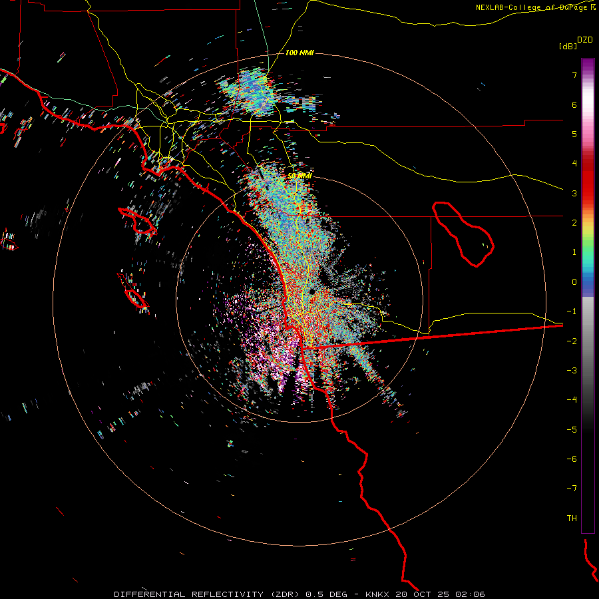
Task: Click the scale value -4
Action: coord(572,400)
